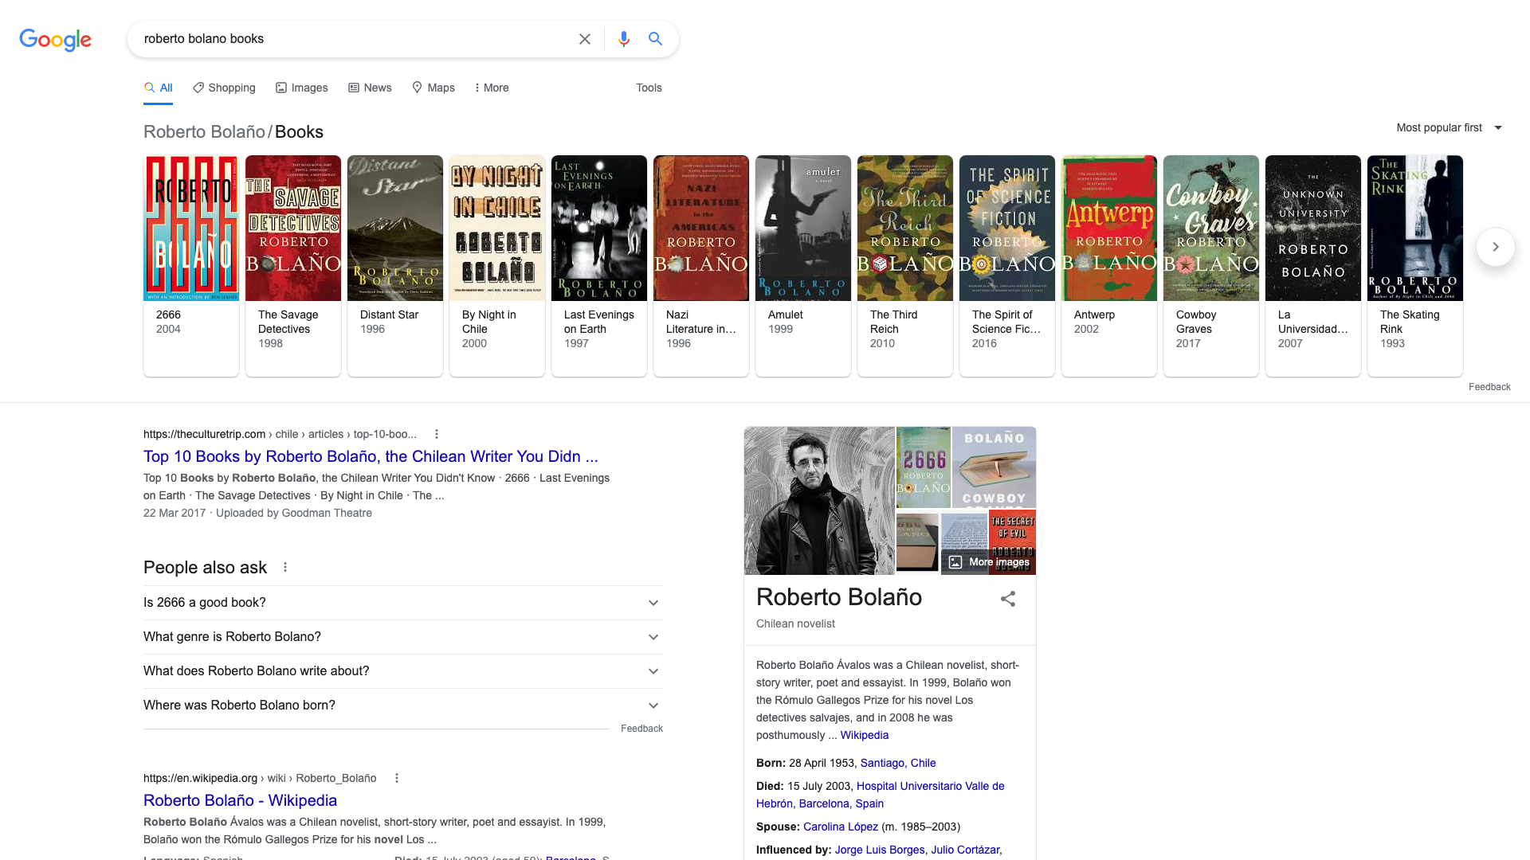The image size is (1530, 860).
Task: Open search Tools
Action: [x=649, y=88]
